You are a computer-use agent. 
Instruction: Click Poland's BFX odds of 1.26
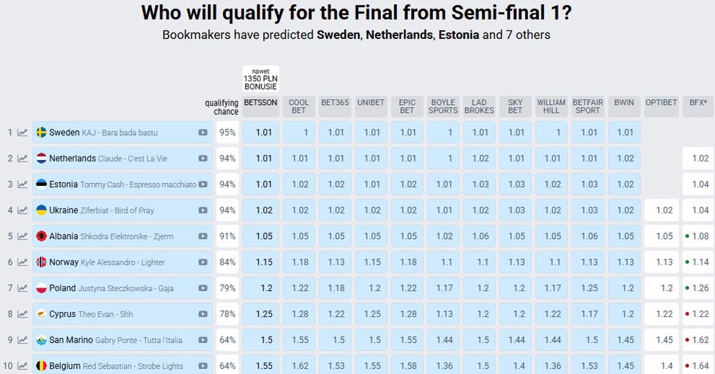pyautogui.click(x=698, y=288)
